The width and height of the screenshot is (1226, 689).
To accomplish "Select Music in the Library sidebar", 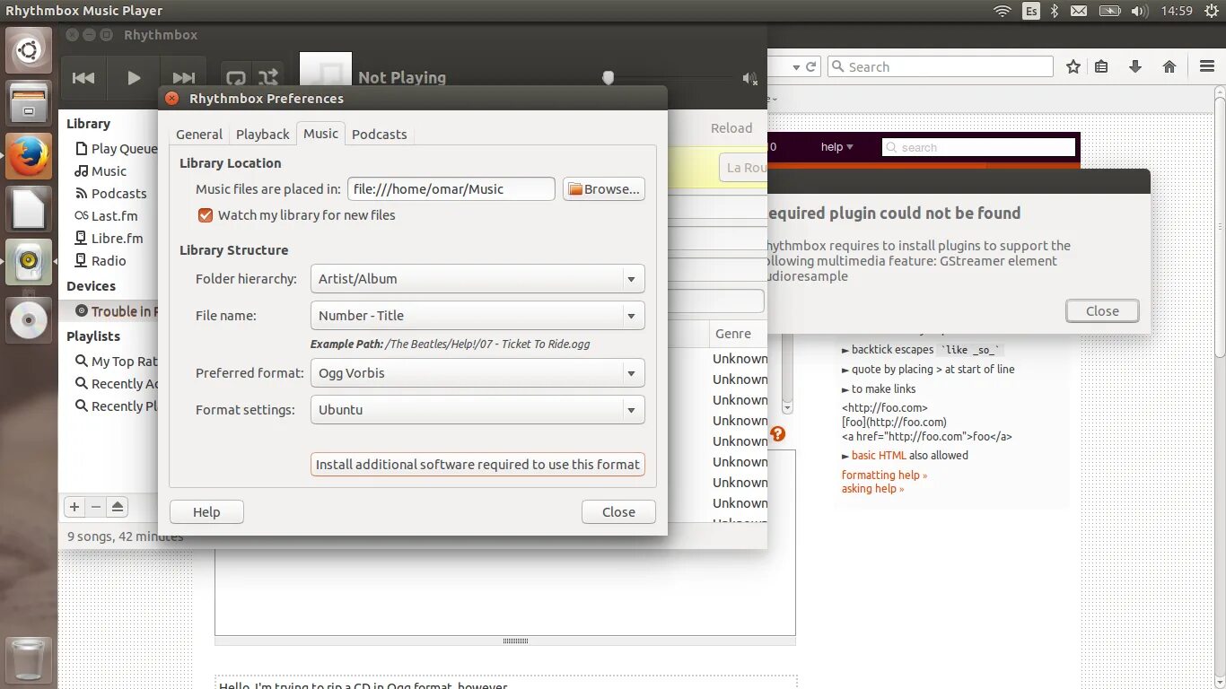I will click(x=101, y=171).
